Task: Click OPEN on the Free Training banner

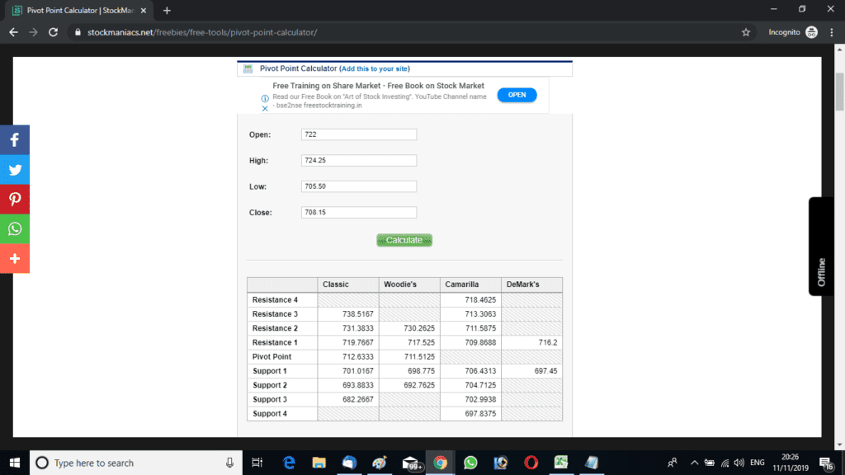Action: [517, 94]
